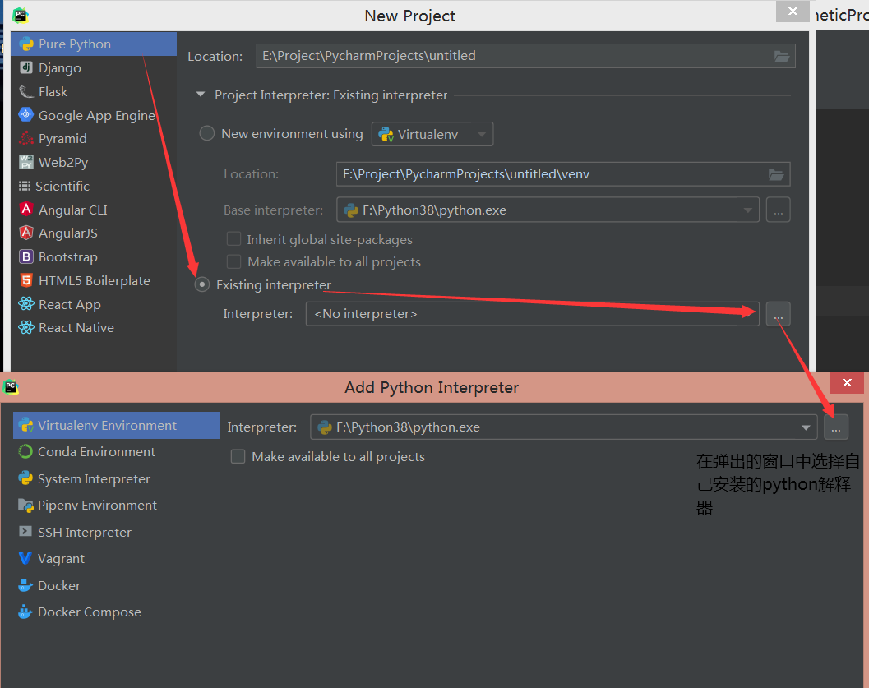Click the Pyramid project icon
Viewport: 869px width, 688px height.
26,138
